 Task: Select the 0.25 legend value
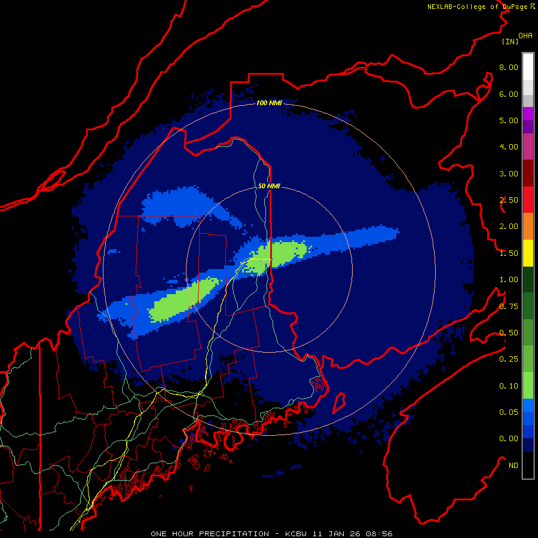click(509, 359)
